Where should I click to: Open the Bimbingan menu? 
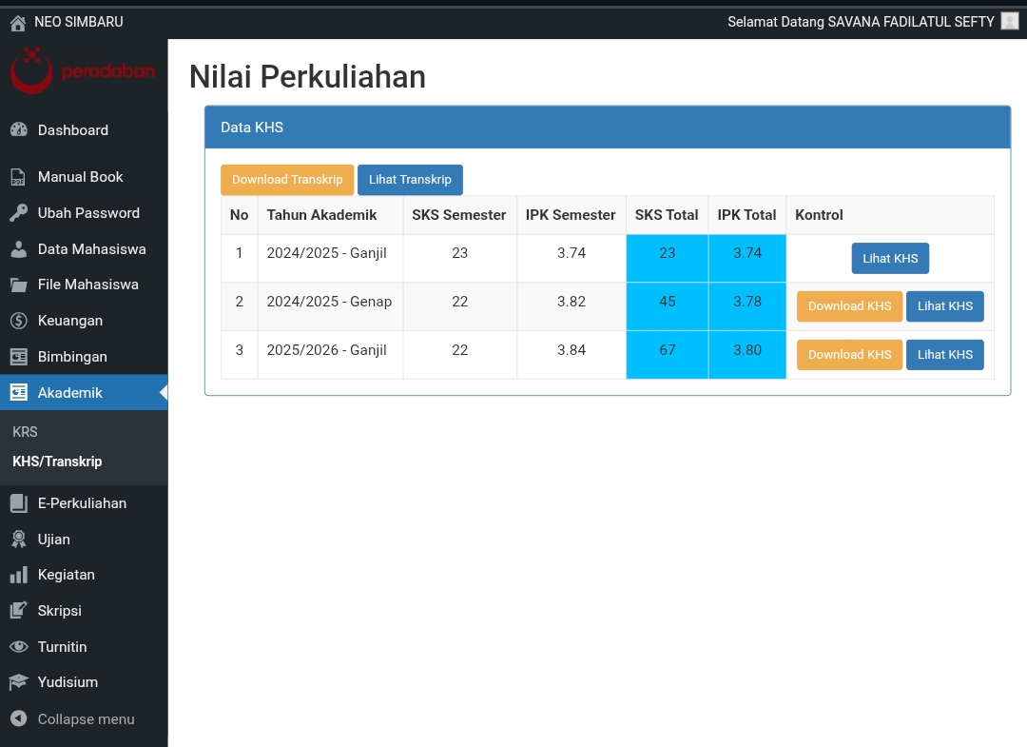point(84,357)
